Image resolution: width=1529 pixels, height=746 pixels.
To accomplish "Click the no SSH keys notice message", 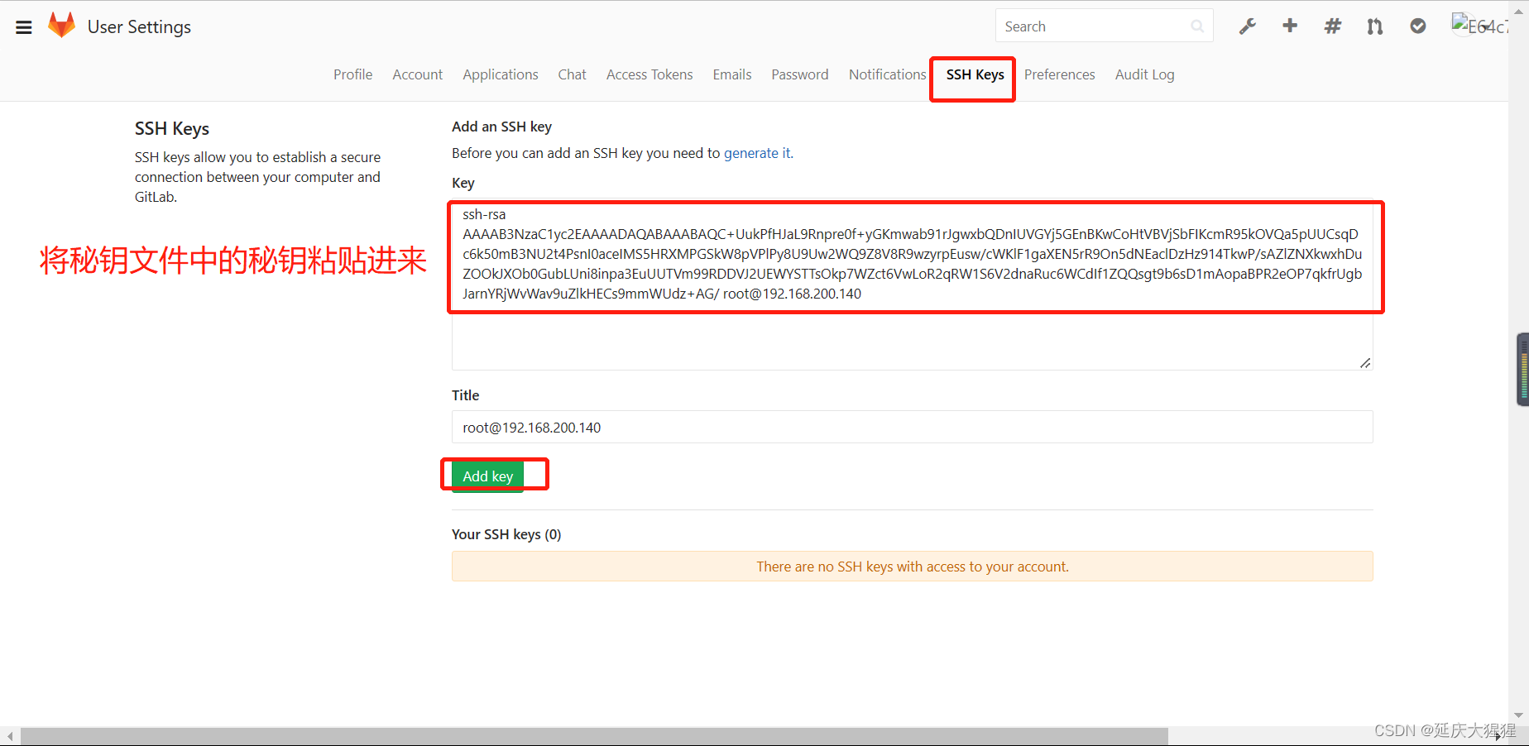I will 913,567.
